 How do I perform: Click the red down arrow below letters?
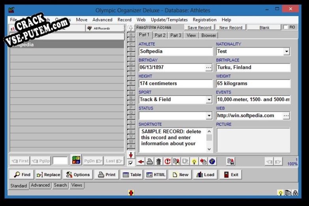tap(131, 155)
